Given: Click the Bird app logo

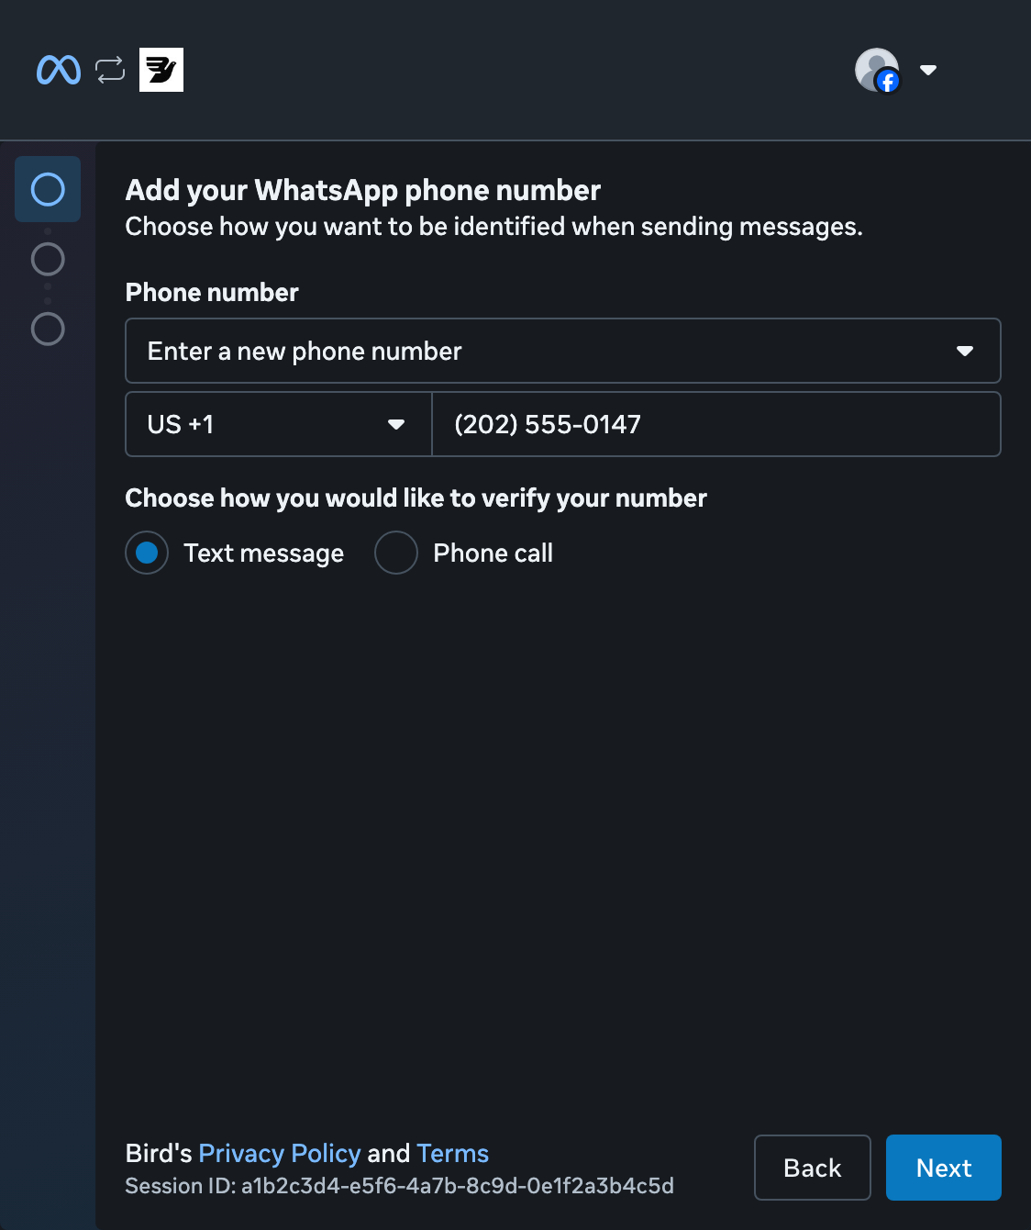Looking at the screenshot, I should [x=161, y=70].
